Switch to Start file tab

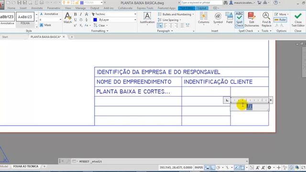[x=5, y=37]
